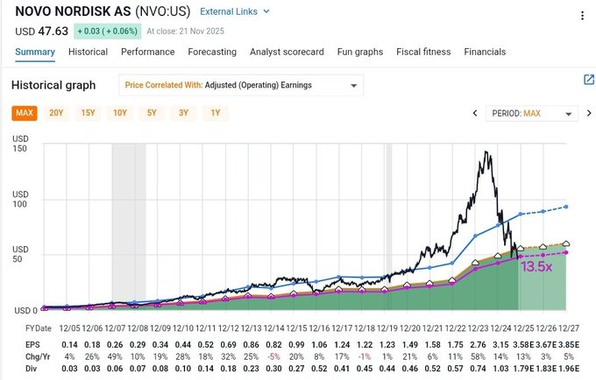Open the Performance tab
596x380 pixels.
coord(148,52)
